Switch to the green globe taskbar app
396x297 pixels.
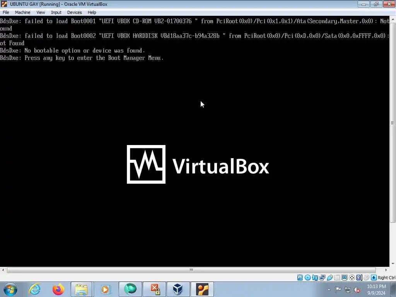click(130, 289)
